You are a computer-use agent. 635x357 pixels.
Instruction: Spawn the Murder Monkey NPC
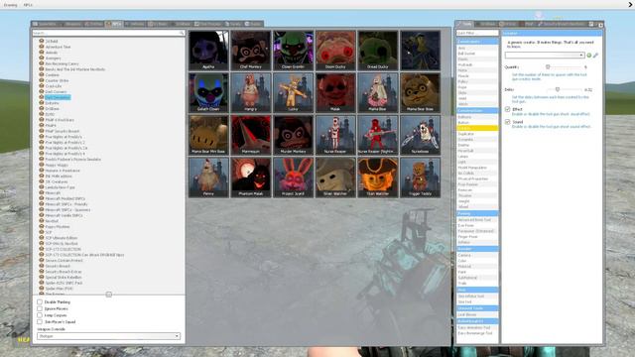click(294, 135)
